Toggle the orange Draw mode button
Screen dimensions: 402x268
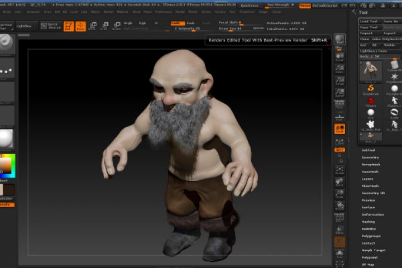80,26
